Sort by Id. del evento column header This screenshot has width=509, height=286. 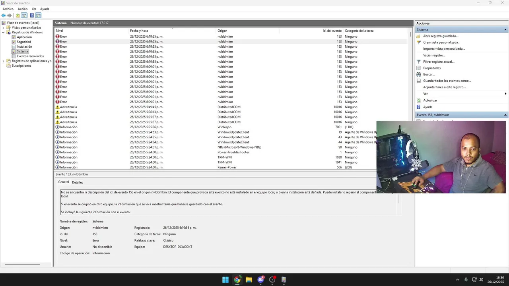311,31
